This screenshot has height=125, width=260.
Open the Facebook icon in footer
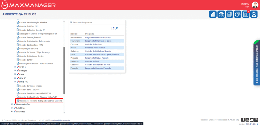(x=243, y=120)
